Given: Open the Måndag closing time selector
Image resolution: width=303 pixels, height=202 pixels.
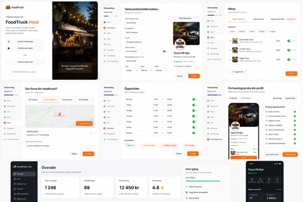Looking at the screenshot, I should [169, 99].
